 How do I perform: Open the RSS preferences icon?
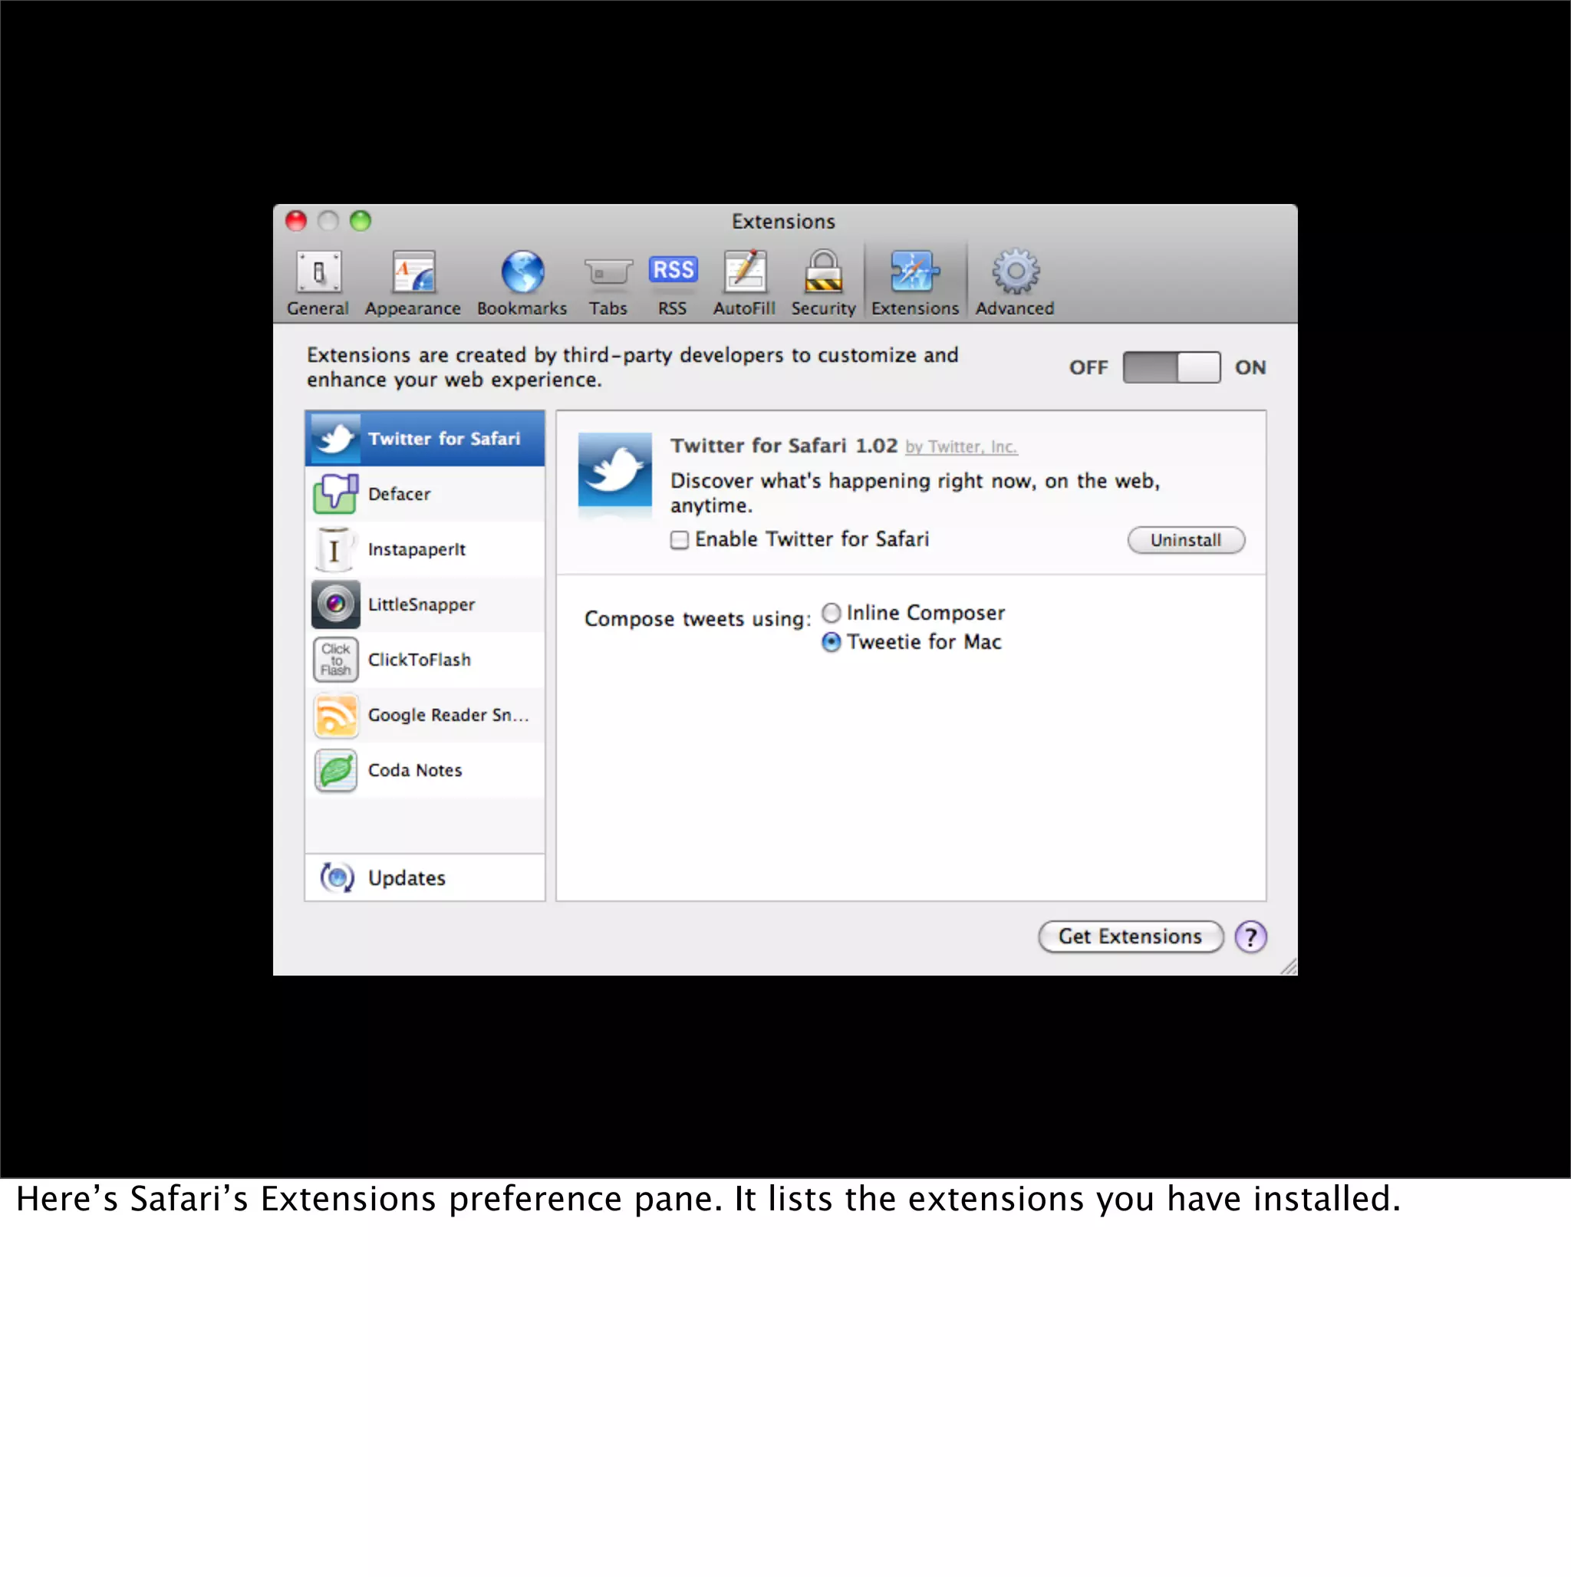[673, 269]
